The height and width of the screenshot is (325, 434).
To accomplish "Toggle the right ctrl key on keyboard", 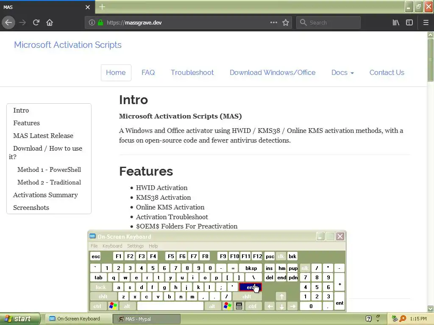I will pyautogui.click(x=253, y=306).
